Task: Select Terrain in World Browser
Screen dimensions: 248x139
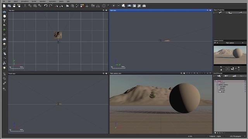Action: [222, 92]
